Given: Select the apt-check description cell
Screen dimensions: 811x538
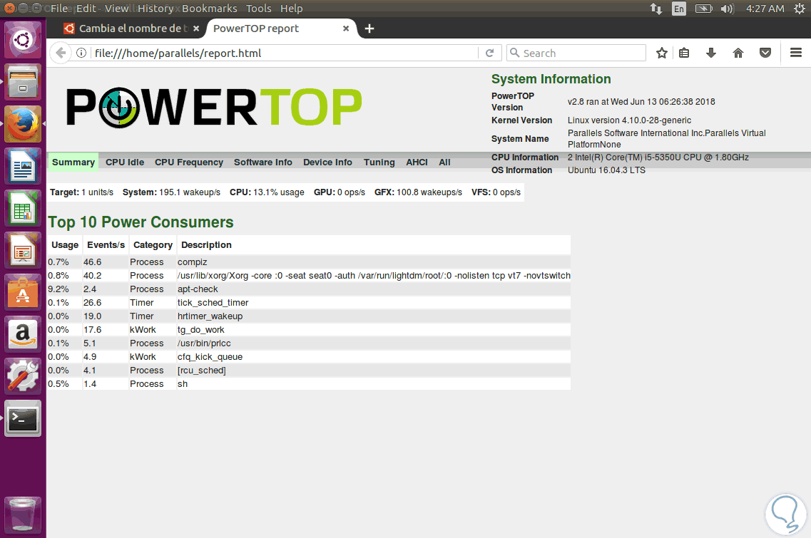Looking at the screenshot, I should pos(198,289).
